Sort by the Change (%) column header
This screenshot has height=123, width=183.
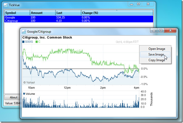(117, 13)
